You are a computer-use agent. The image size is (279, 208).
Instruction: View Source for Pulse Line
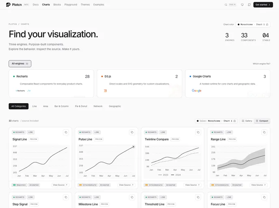(126, 185)
